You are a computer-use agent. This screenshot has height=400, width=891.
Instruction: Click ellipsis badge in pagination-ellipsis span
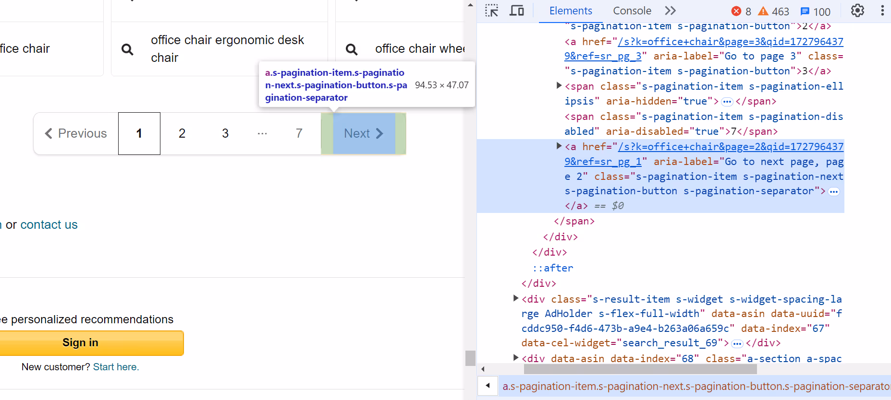727,102
